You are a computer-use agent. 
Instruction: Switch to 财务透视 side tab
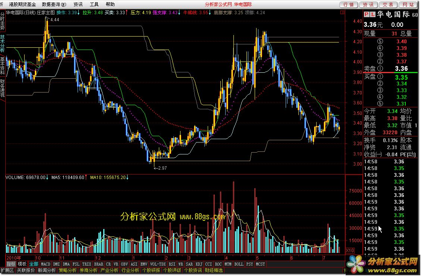coord(2,88)
